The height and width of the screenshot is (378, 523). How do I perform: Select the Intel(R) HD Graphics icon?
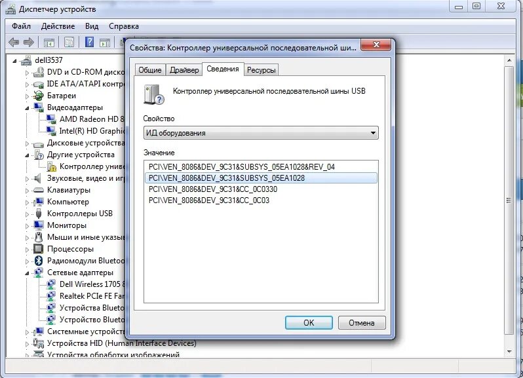pos(51,130)
